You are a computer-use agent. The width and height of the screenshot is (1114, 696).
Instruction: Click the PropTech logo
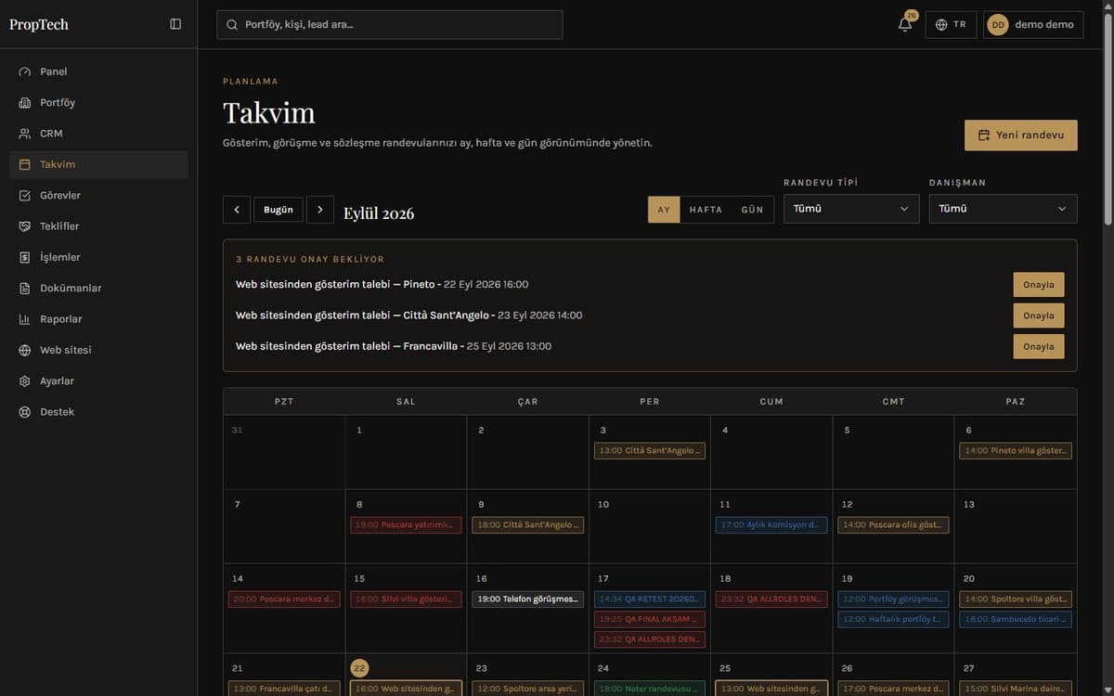[x=39, y=24]
